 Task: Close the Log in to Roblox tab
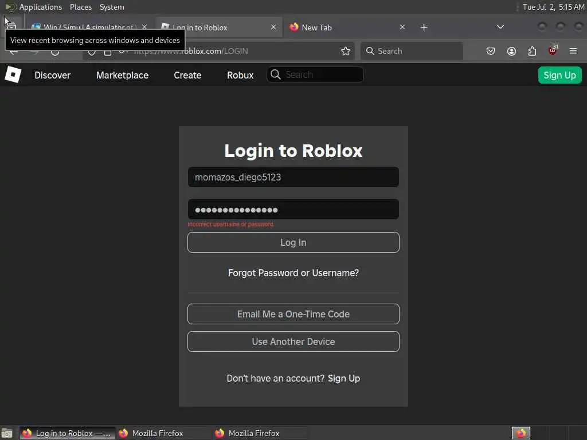click(x=273, y=27)
